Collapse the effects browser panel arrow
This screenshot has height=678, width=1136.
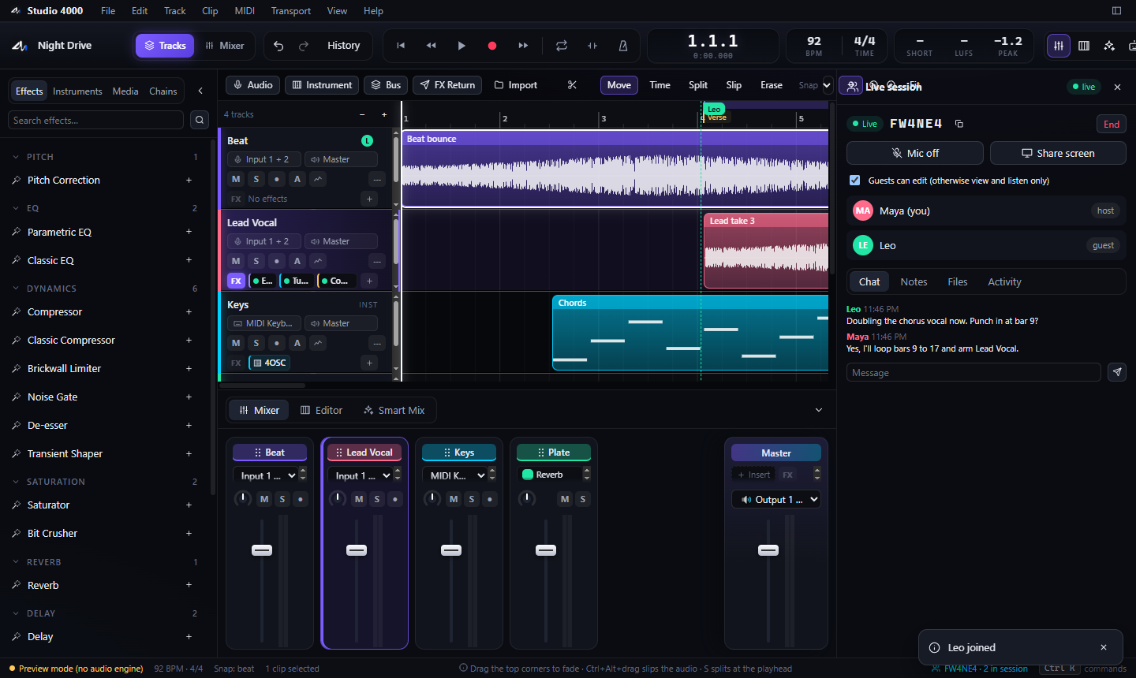click(200, 91)
